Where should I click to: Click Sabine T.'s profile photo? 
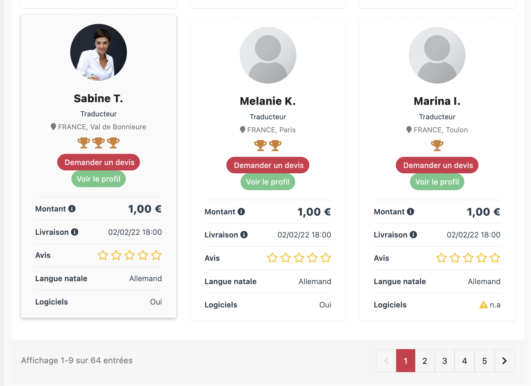[x=99, y=52]
